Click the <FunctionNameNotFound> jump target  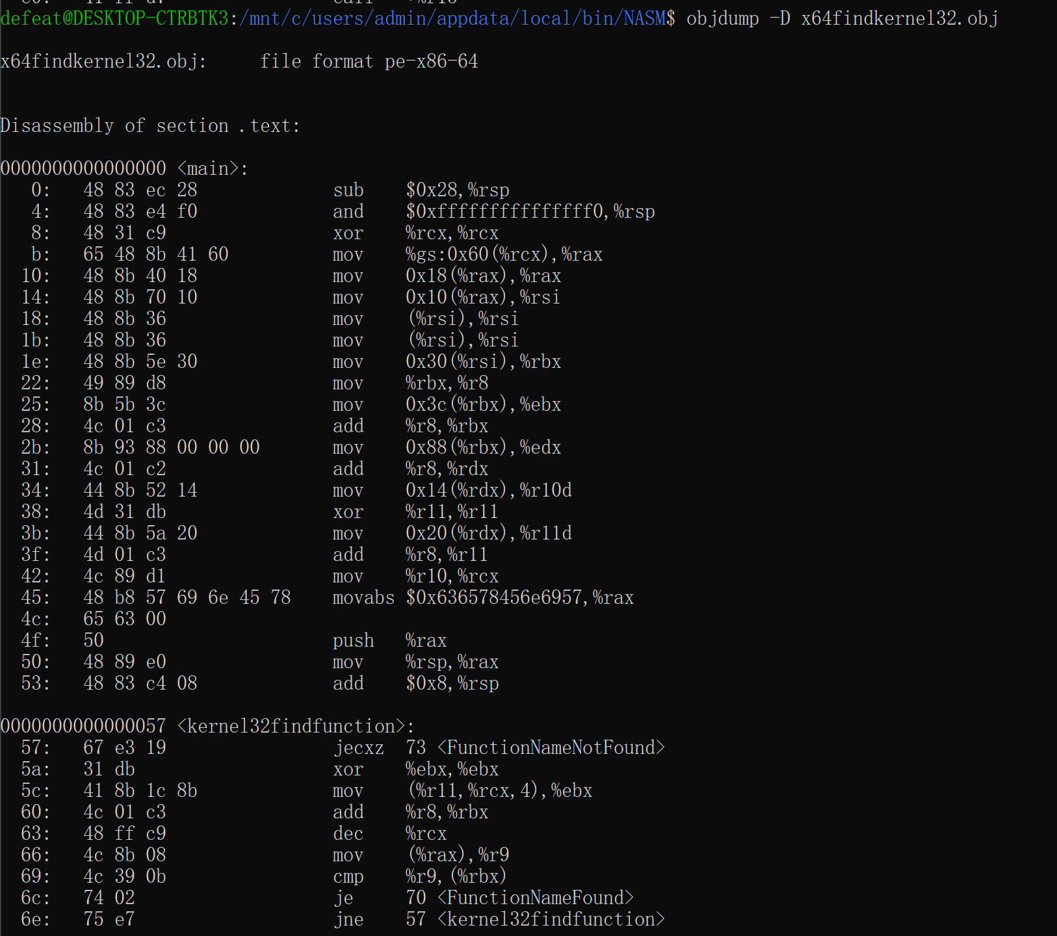tap(551, 748)
